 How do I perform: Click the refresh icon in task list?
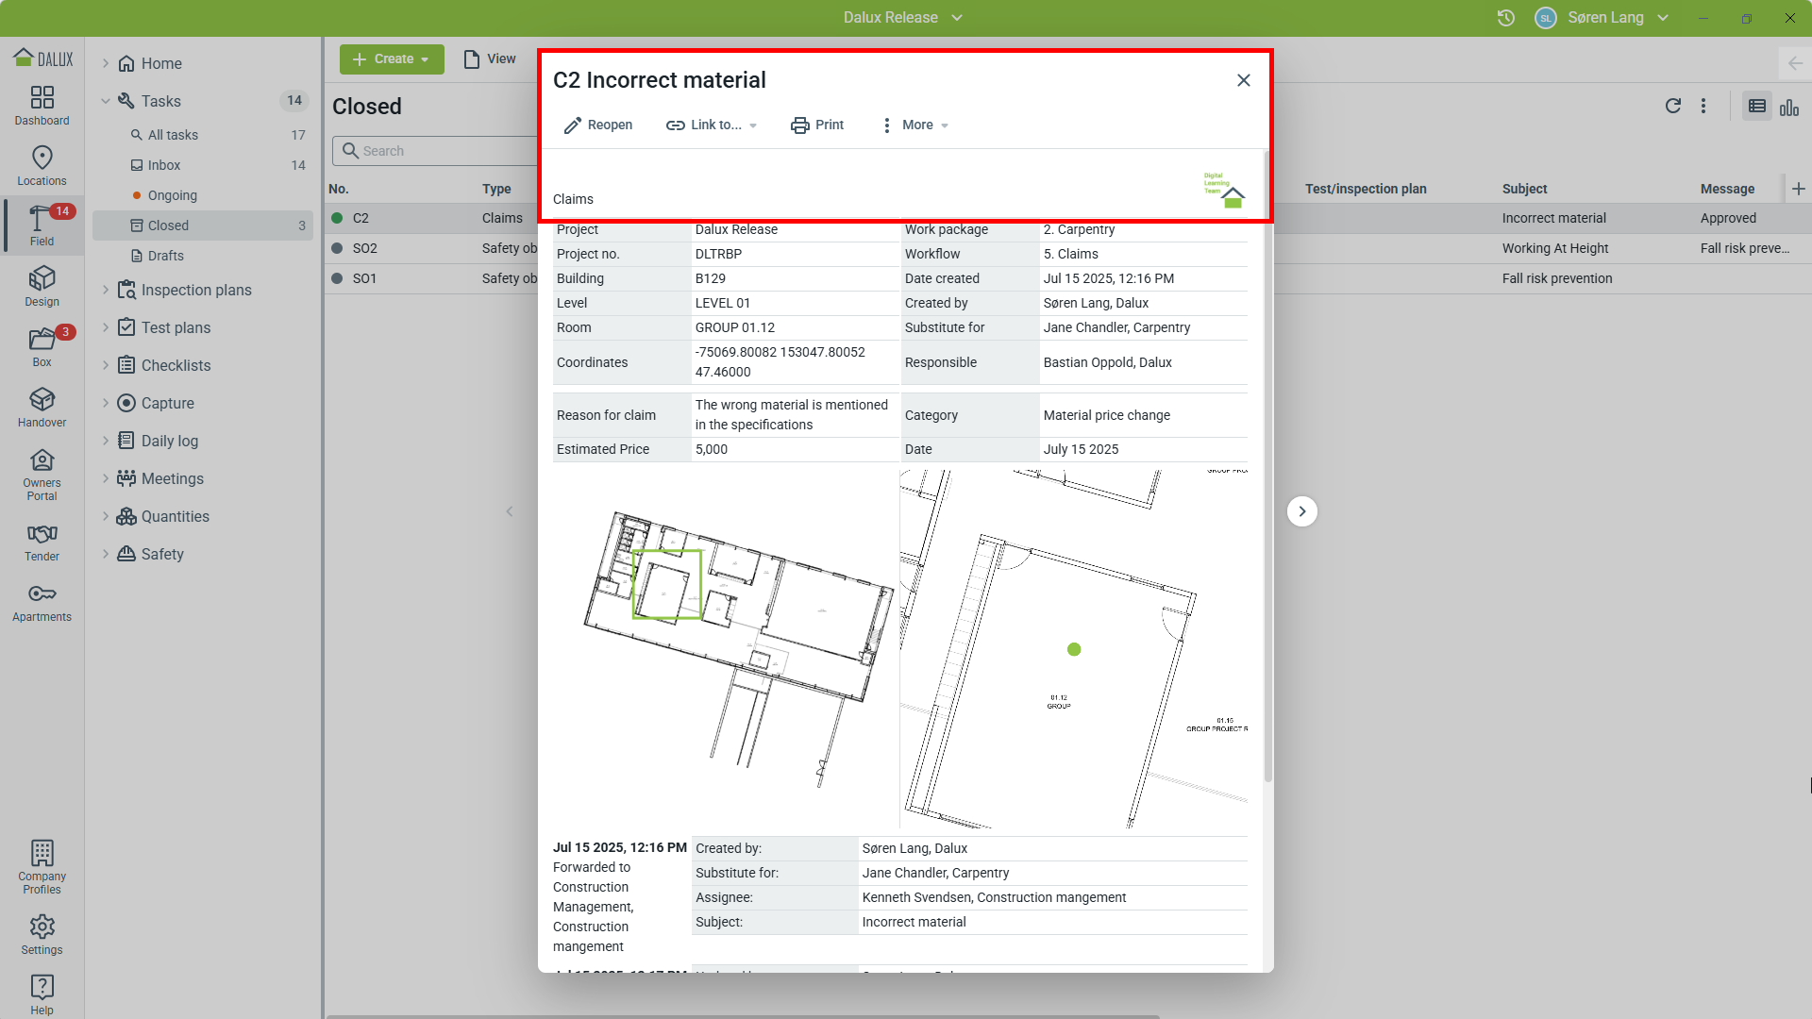1672,107
